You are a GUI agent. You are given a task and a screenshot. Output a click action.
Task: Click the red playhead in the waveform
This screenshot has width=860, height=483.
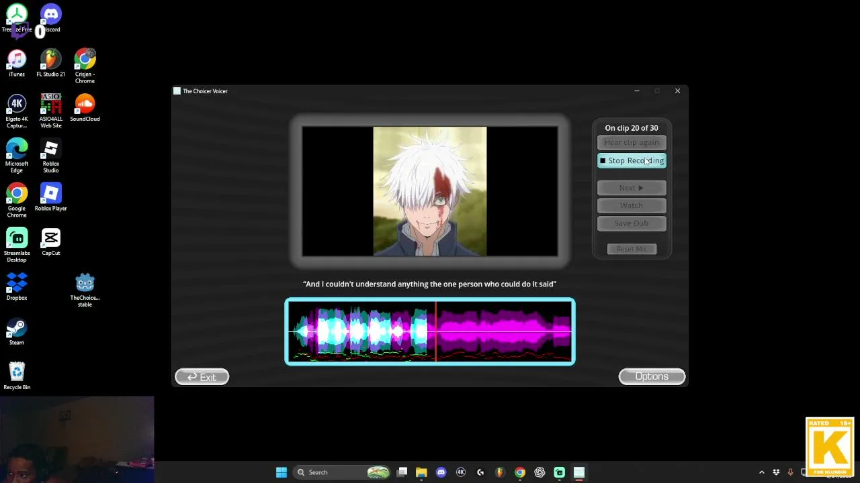point(435,331)
